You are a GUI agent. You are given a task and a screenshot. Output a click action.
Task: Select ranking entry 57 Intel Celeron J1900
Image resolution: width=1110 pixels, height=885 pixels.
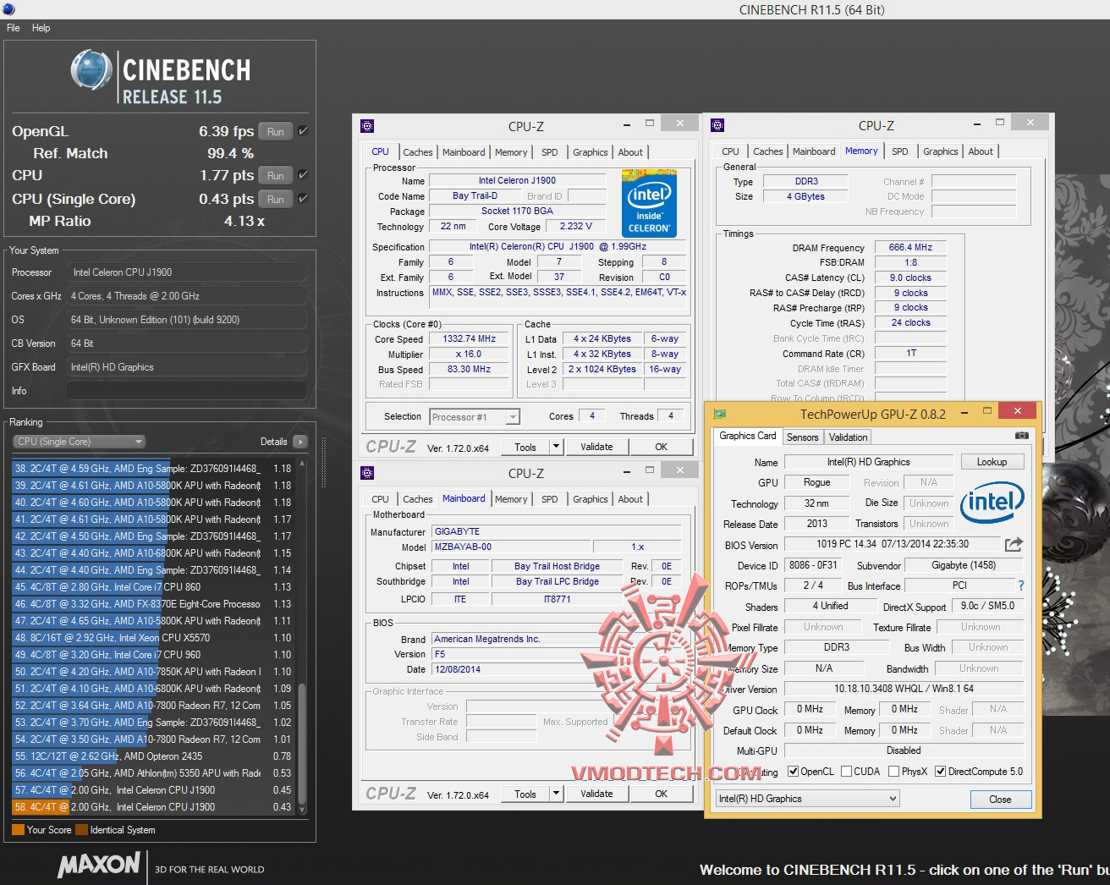point(153,790)
